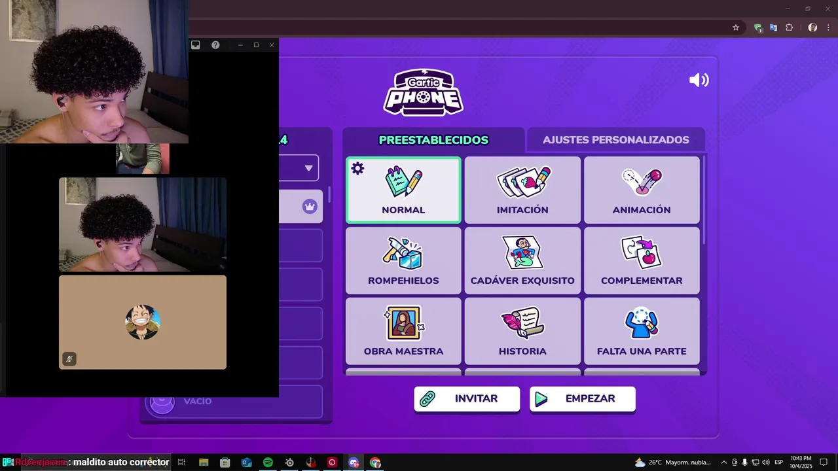Open system volume tray icon
The height and width of the screenshot is (471, 838).
[x=766, y=462]
